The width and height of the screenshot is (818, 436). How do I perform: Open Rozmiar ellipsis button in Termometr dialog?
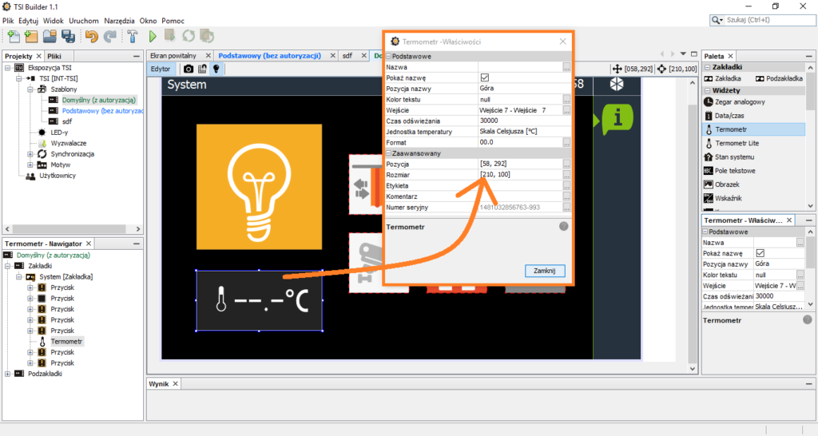[566, 175]
